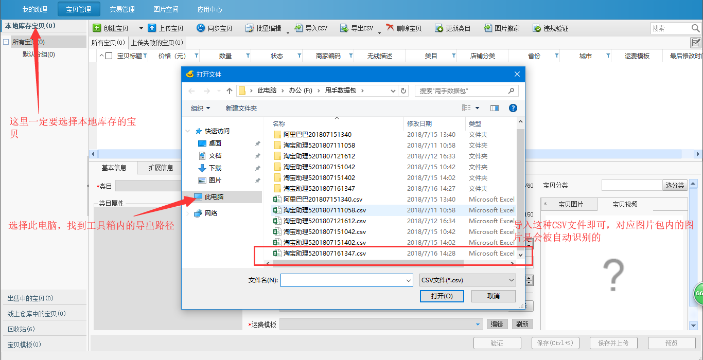Click the column settings pencil icon above the table
The height and width of the screenshot is (360, 703).
[x=696, y=43]
